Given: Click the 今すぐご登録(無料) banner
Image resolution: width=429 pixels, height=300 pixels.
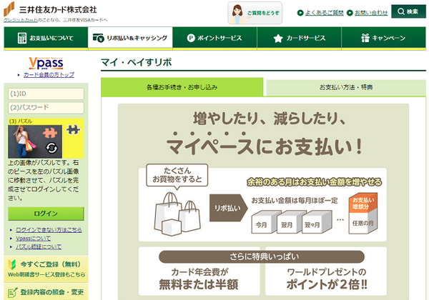Looking at the screenshot, I should coord(46,269).
